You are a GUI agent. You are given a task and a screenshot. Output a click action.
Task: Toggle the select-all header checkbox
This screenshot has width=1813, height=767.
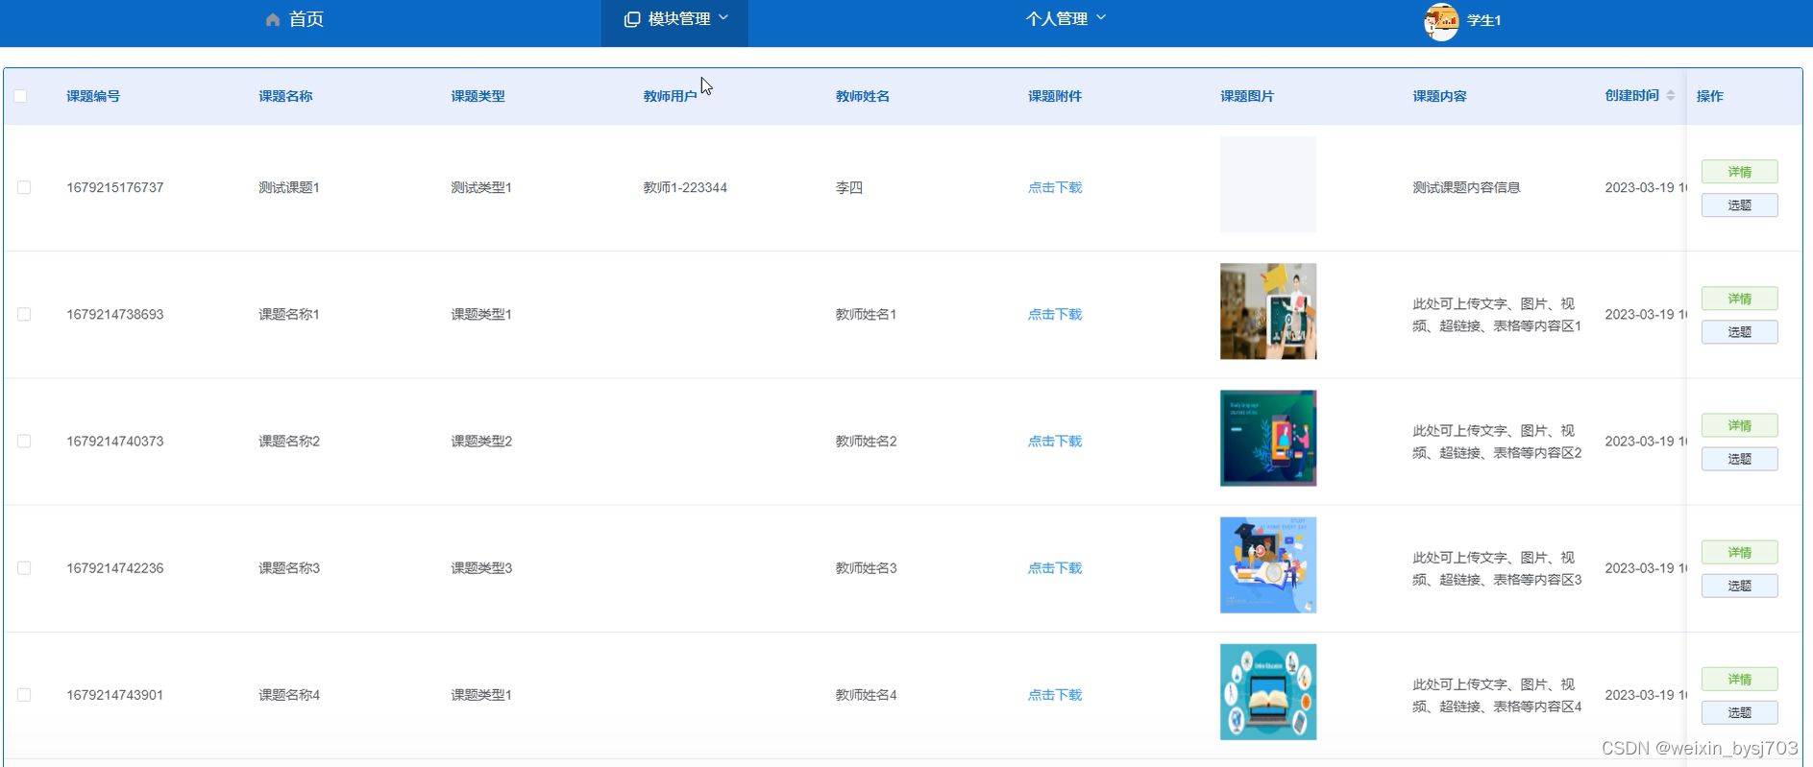coord(20,96)
